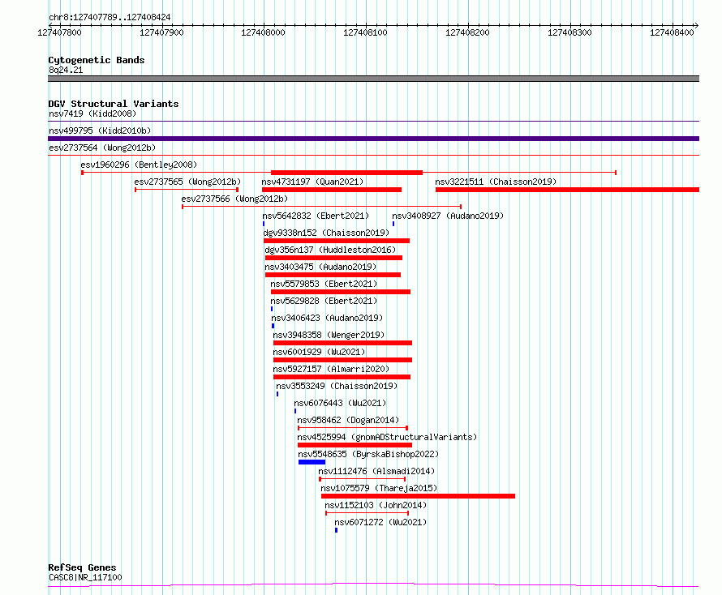Click the DGV Structural Variants track title
The image size is (722, 595).
[114, 104]
